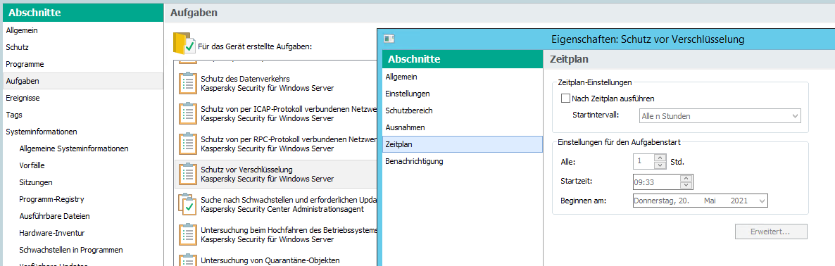Image resolution: width=835 pixels, height=266 pixels.
Task: Click the ICAP-Protokoll task clipboard icon
Action: (187, 113)
